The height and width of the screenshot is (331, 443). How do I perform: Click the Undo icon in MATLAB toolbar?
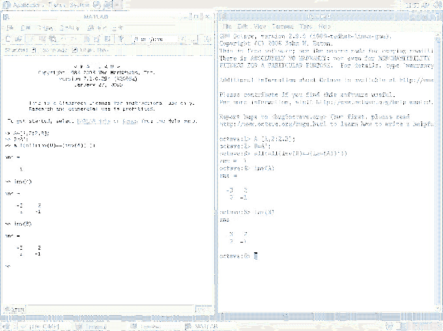coord(61,39)
